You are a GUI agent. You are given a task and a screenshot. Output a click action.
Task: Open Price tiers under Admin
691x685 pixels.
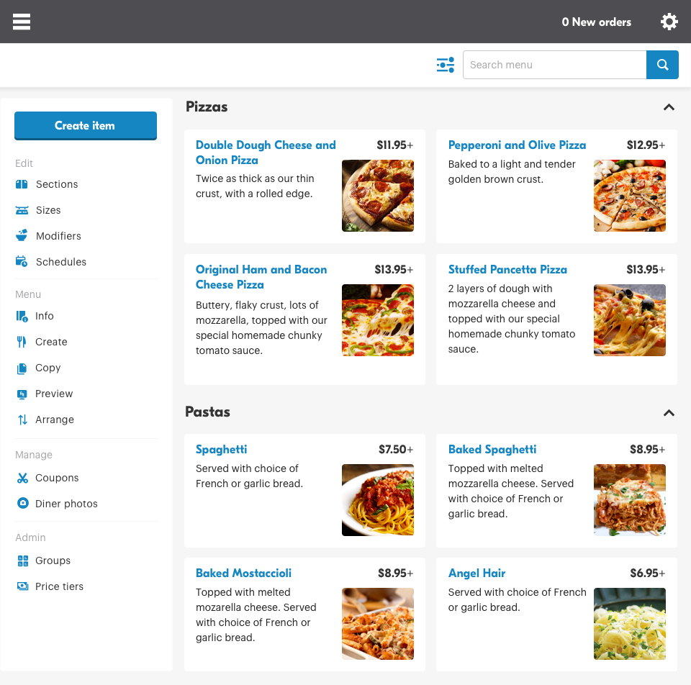pos(59,586)
